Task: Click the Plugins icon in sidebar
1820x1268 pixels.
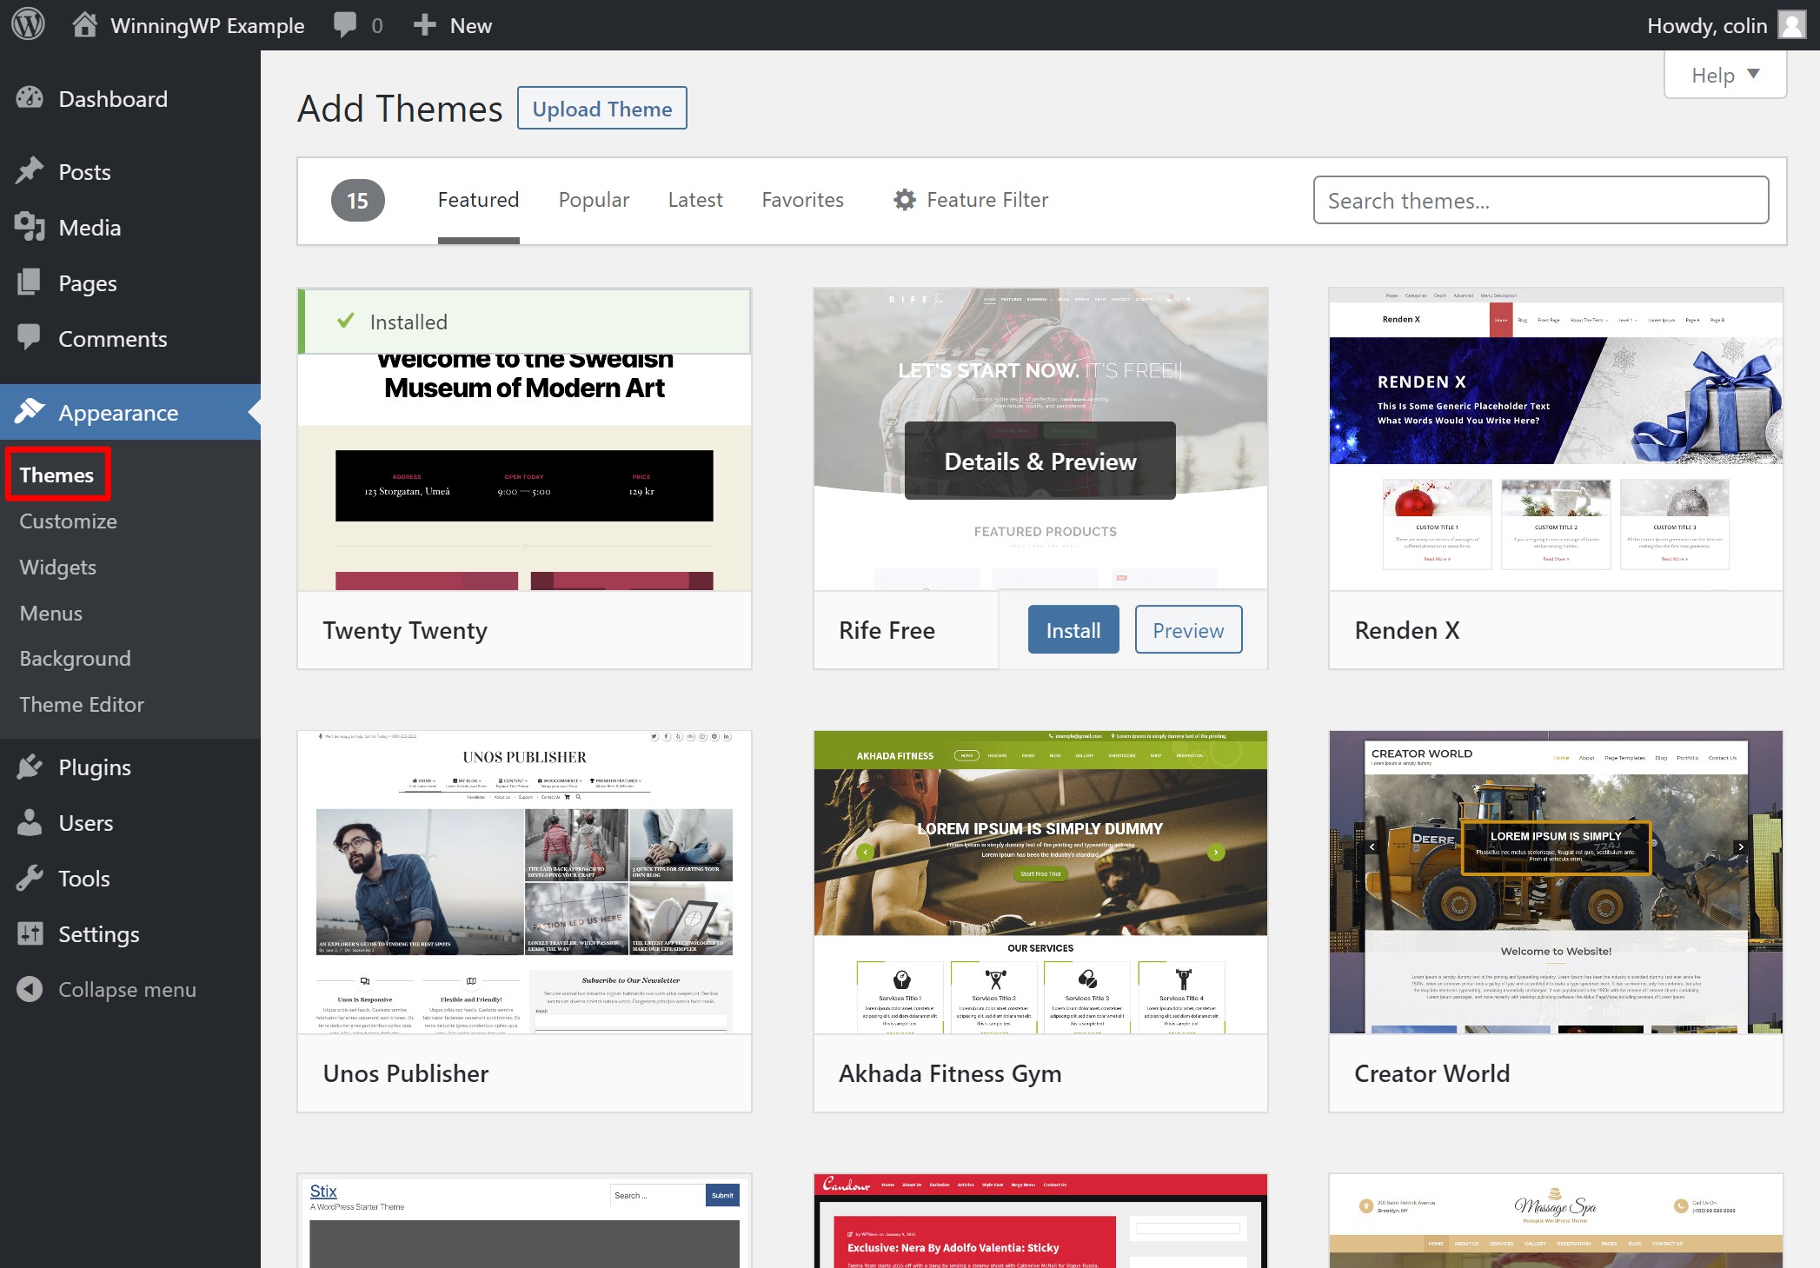Action: click(33, 766)
